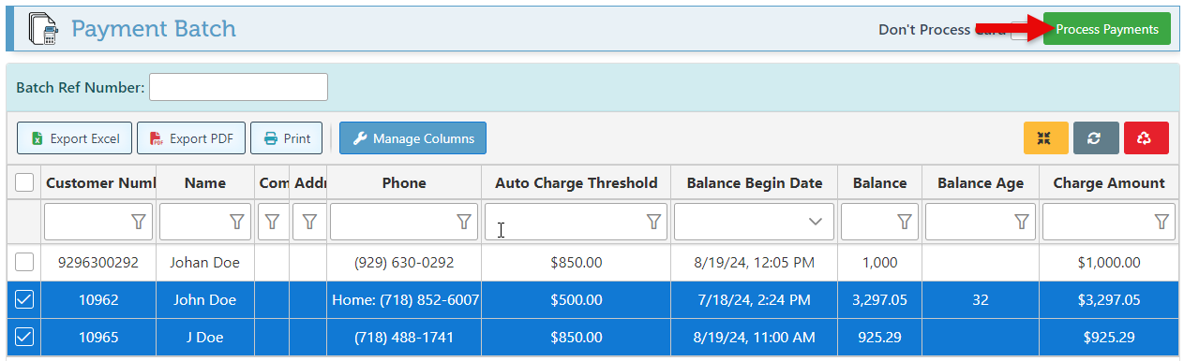
Task: Click the filter funnel in Charge Amount column
Action: [1162, 222]
